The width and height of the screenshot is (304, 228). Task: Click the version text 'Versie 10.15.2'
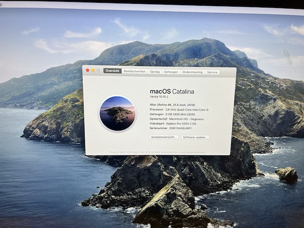point(159,96)
